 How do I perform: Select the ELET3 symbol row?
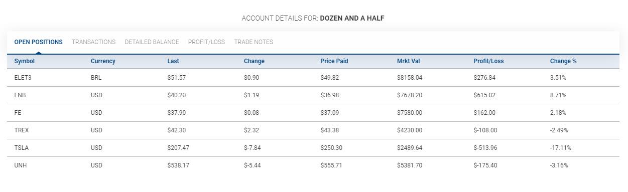click(313, 78)
